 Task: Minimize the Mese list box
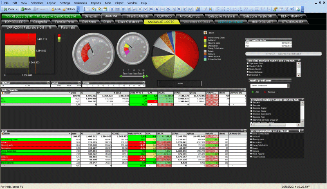[x=143, y=83]
